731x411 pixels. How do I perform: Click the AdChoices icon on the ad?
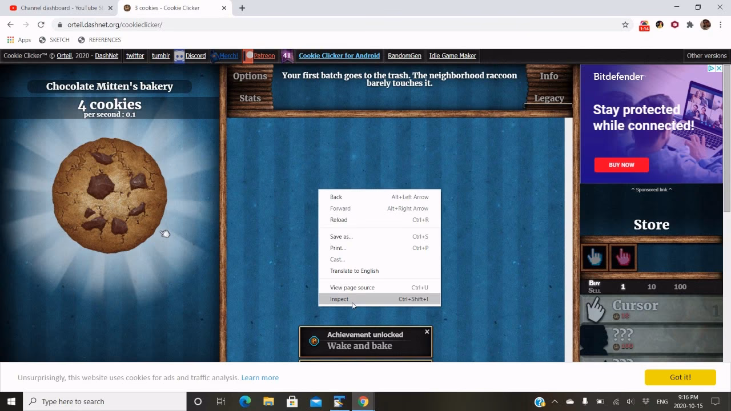[712, 68]
